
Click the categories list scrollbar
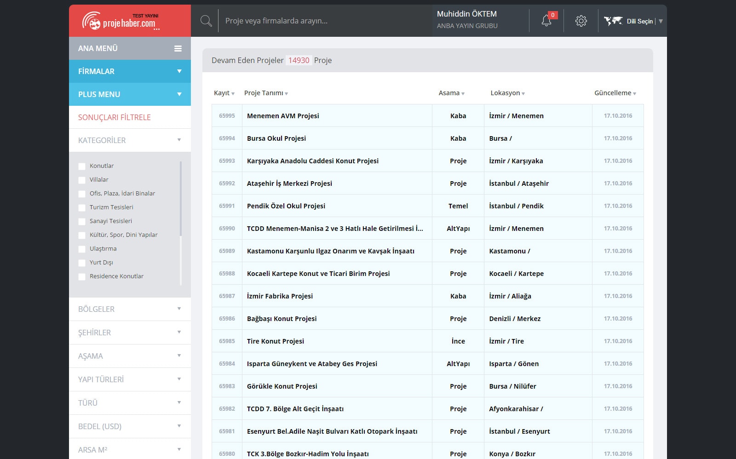click(181, 198)
